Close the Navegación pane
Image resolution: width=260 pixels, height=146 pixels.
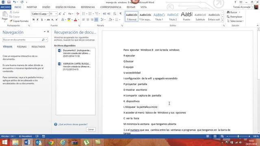coord(48,32)
